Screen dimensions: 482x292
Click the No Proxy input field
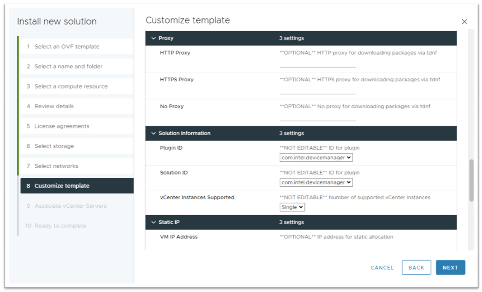[x=318, y=117]
